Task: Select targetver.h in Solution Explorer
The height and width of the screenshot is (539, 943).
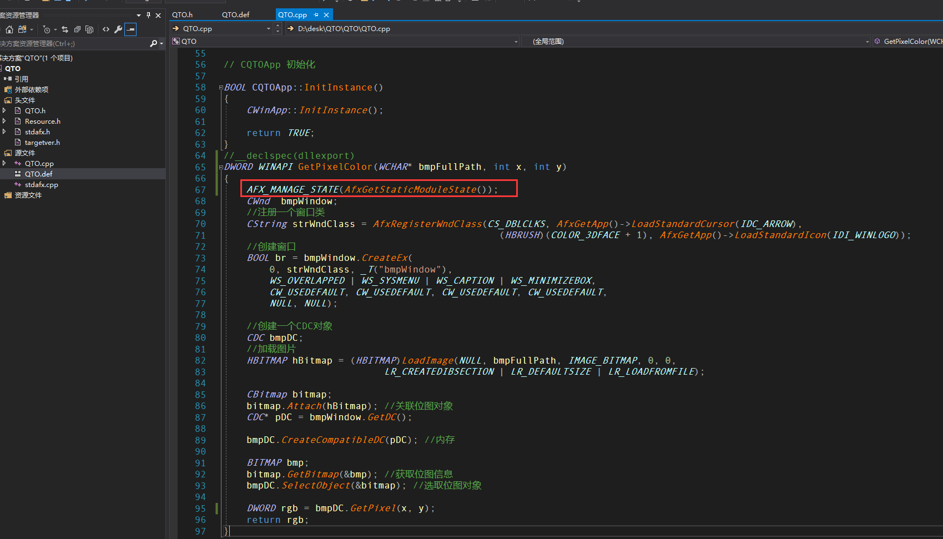Action: (42, 142)
